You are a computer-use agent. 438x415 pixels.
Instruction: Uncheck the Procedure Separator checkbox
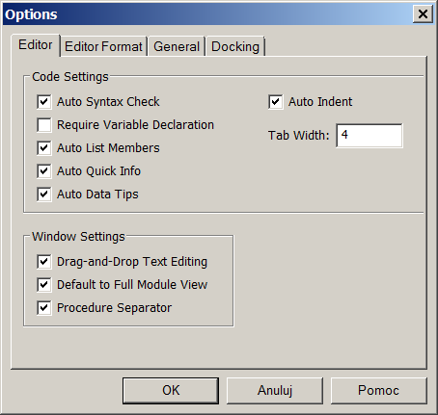click(x=44, y=308)
